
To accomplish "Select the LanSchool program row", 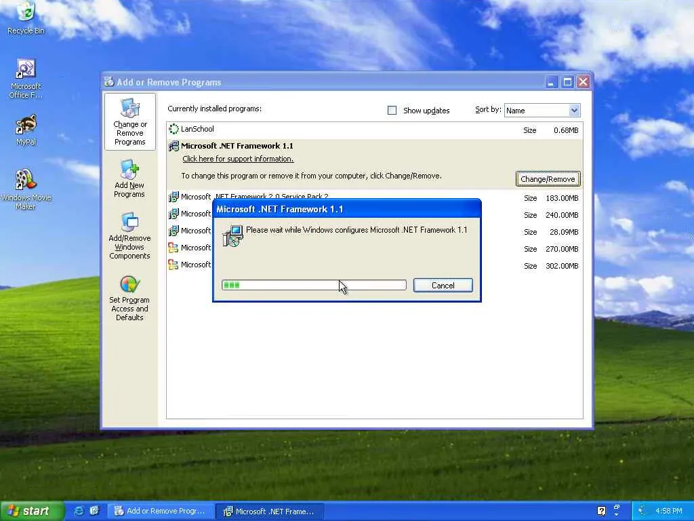I will [374, 130].
